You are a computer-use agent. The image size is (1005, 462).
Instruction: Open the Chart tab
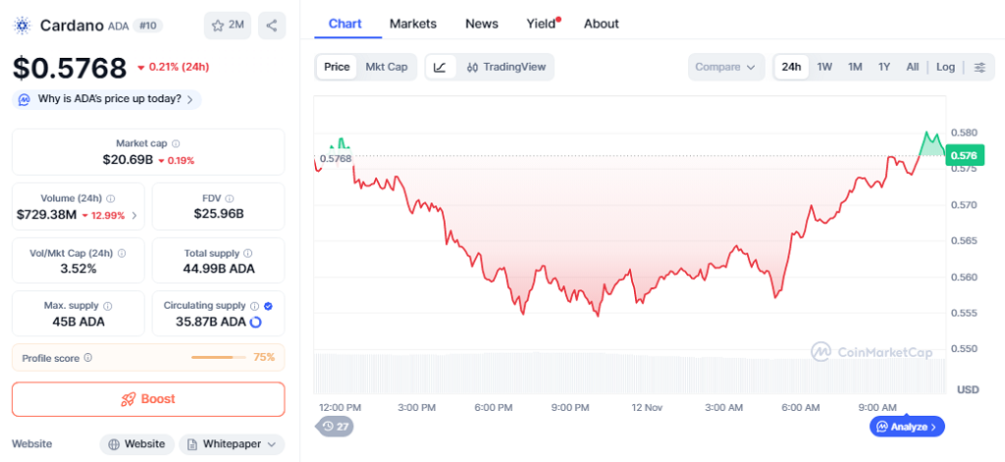click(x=345, y=24)
